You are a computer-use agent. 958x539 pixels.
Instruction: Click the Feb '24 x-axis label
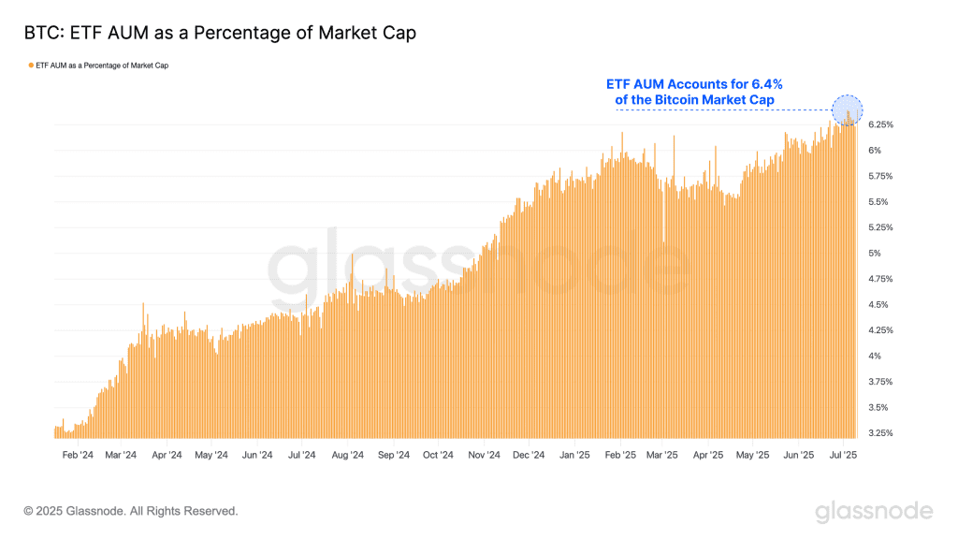(76, 456)
